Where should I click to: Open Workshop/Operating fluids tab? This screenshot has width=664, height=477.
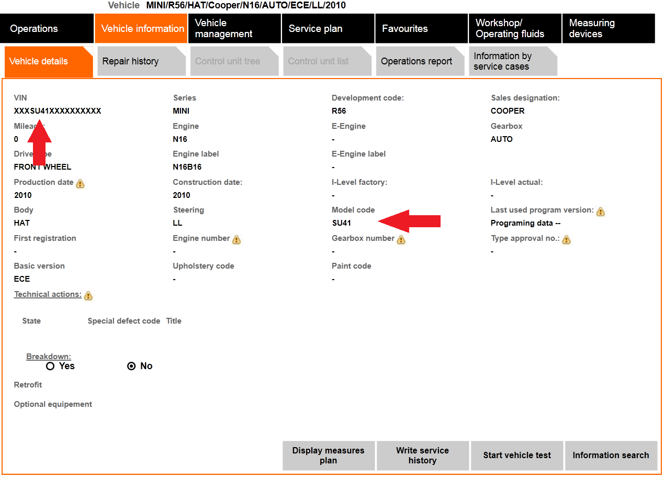point(514,29)
